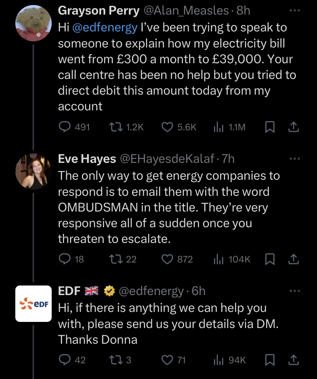
Task: Bookmark Grayson Perry's tweet
Action: 270,127
